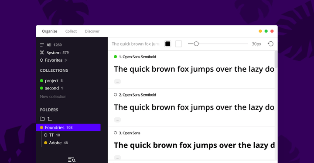Click the third font's preview sentence

click(x=194, y=145)
